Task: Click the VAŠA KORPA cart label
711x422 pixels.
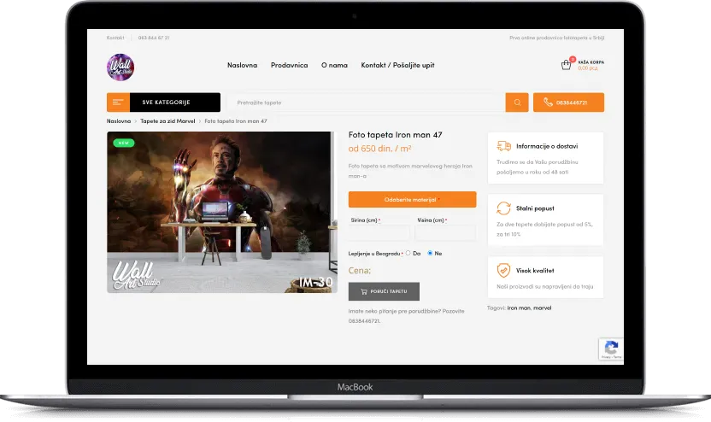Action: (x=591, y=62)
